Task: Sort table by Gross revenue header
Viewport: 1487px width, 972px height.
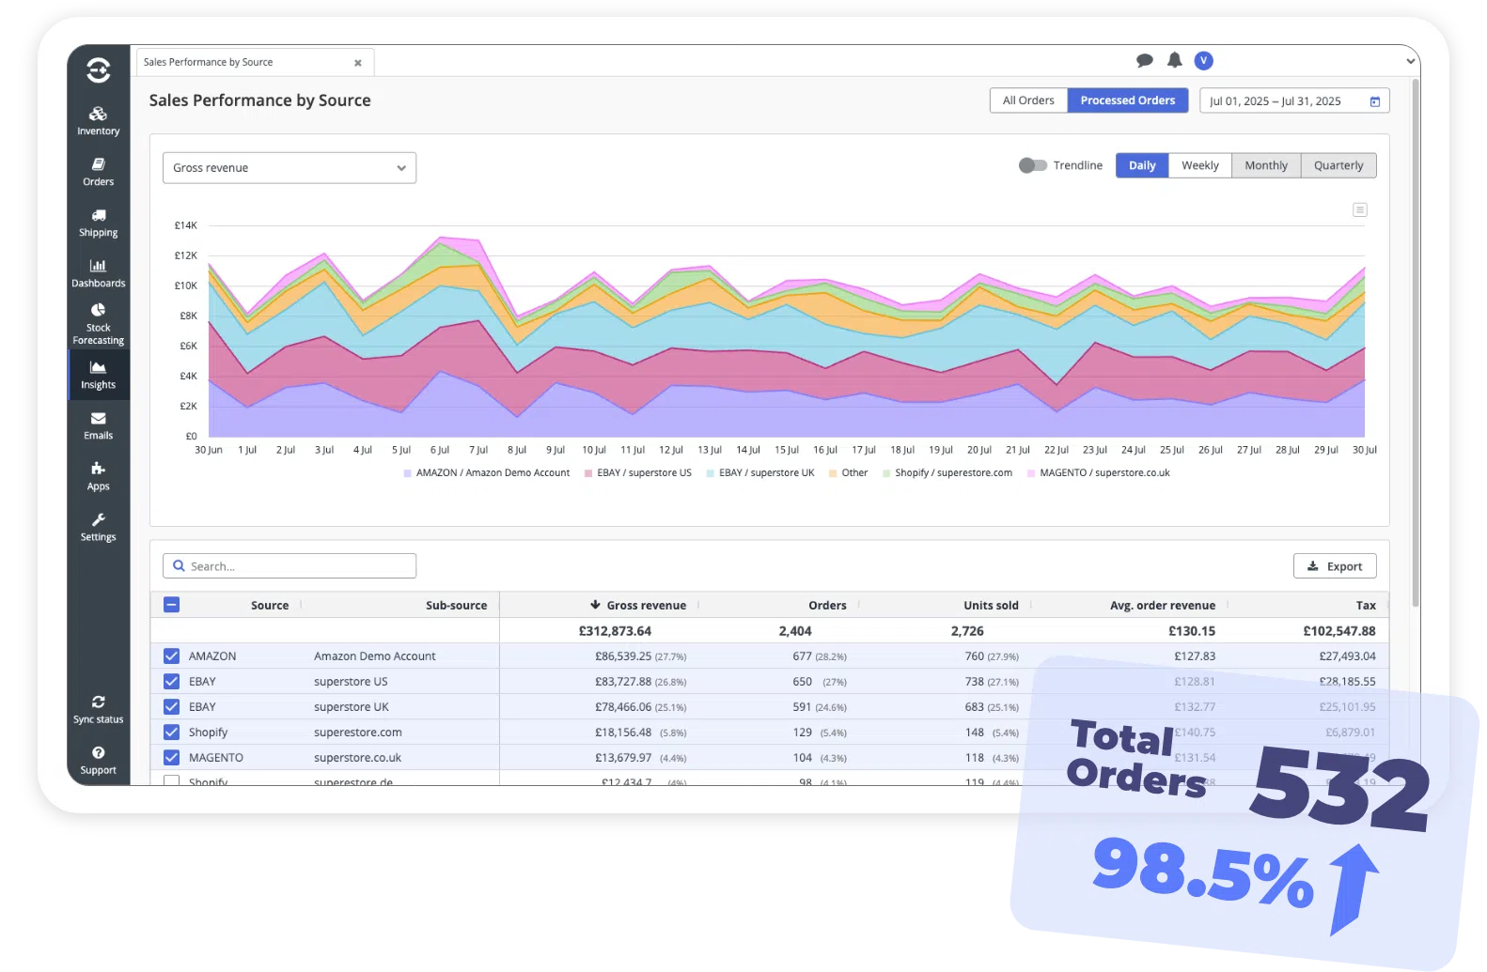Action: pos(645,606)
